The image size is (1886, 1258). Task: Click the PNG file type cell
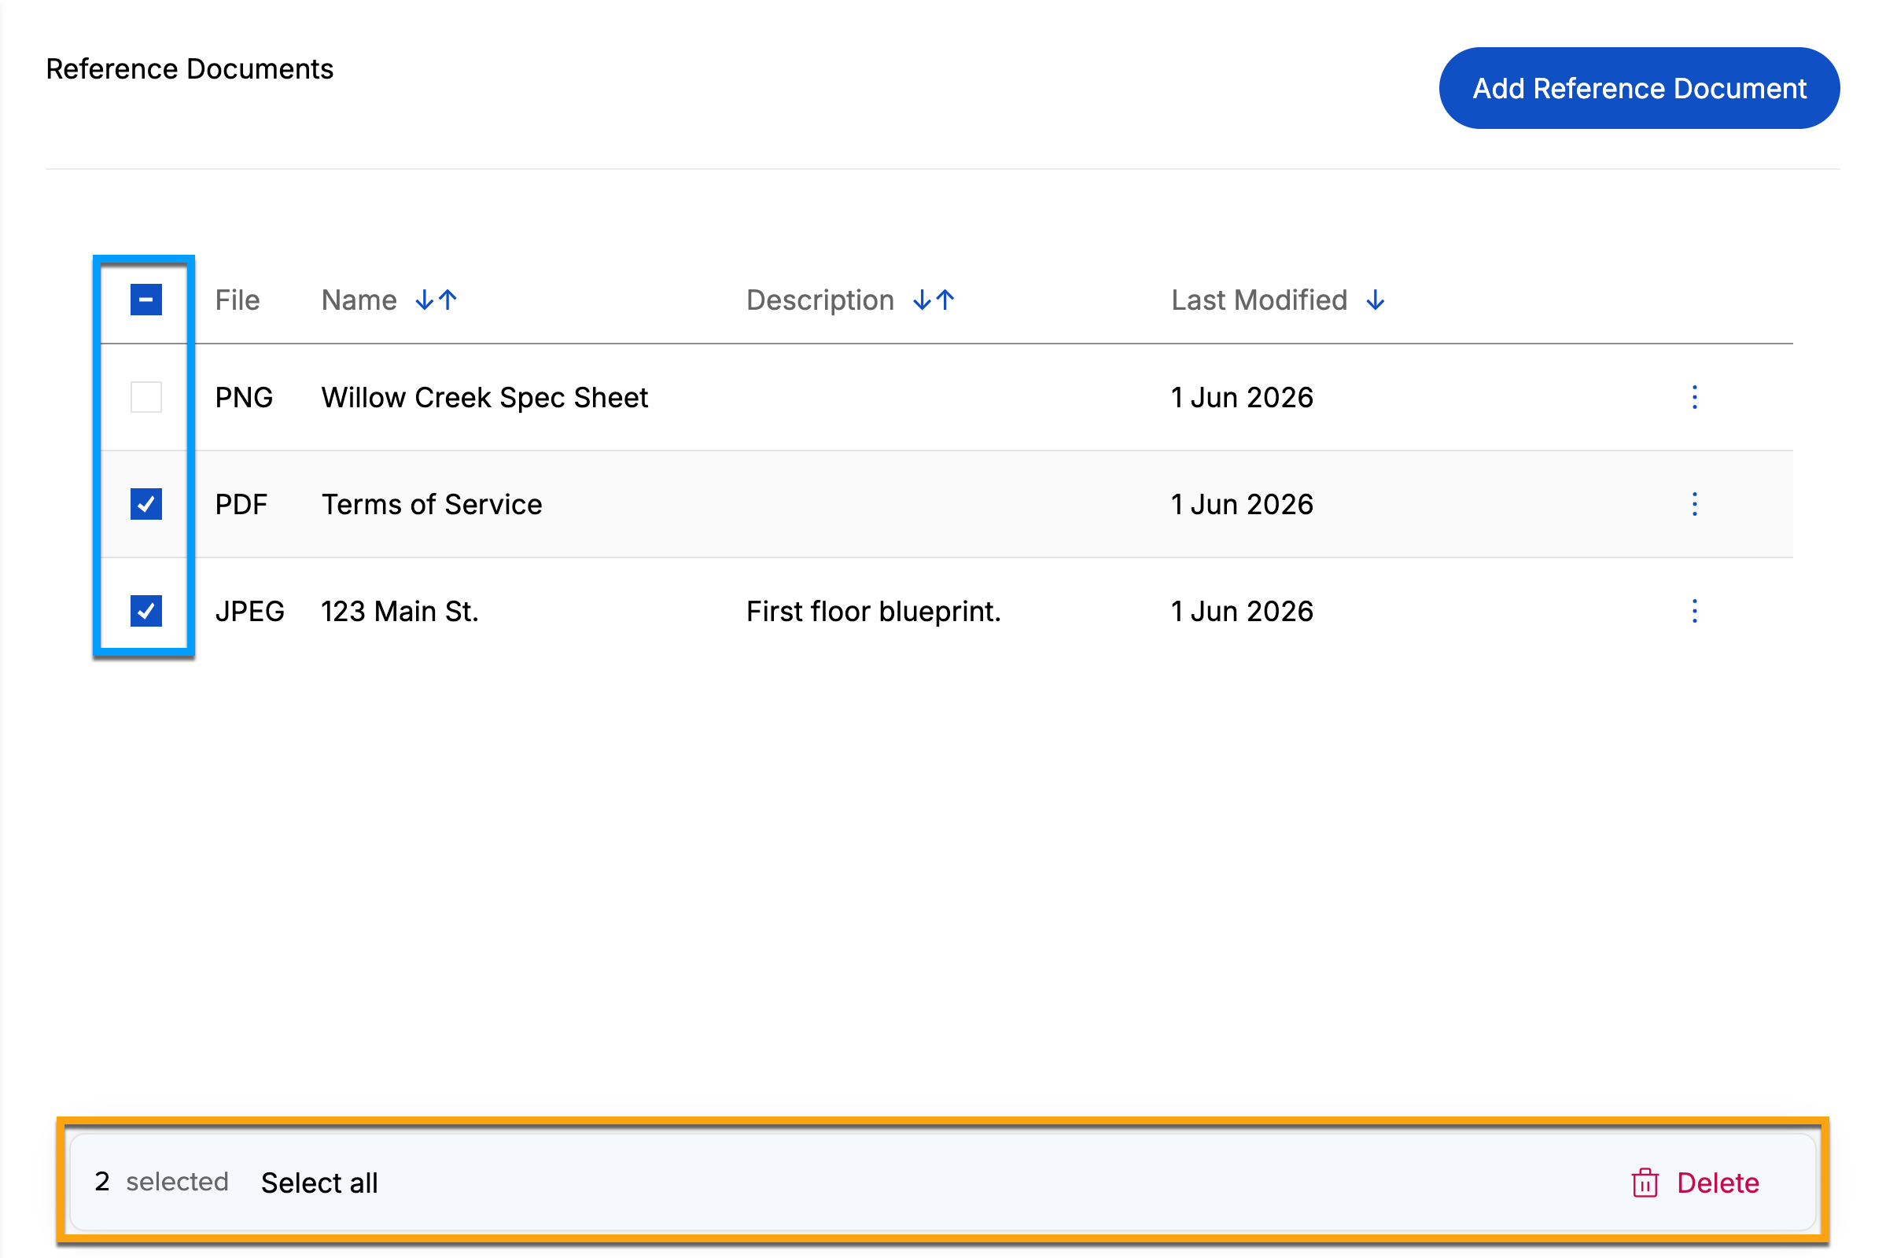click(244, 397)
